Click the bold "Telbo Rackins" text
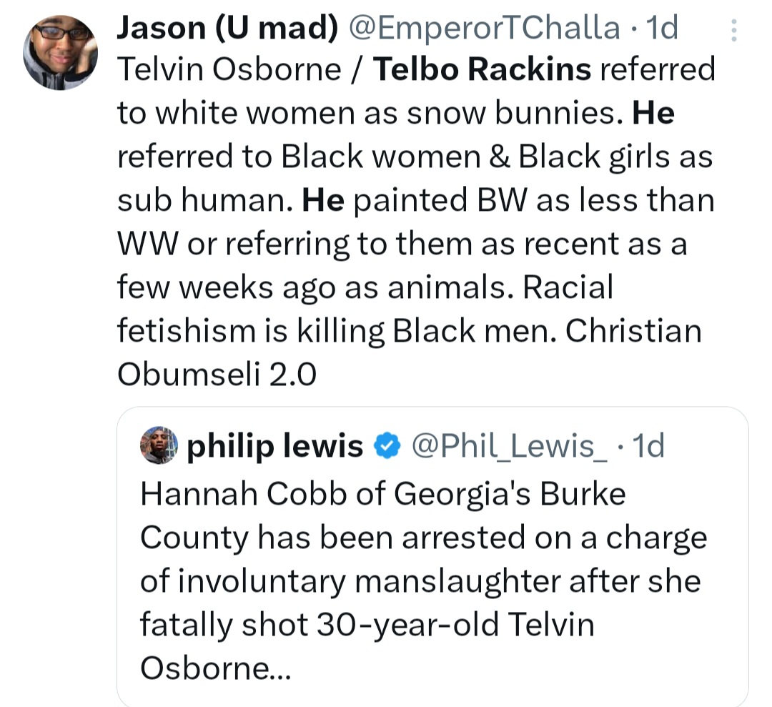 pyautogui.click(x=482, y=69)
